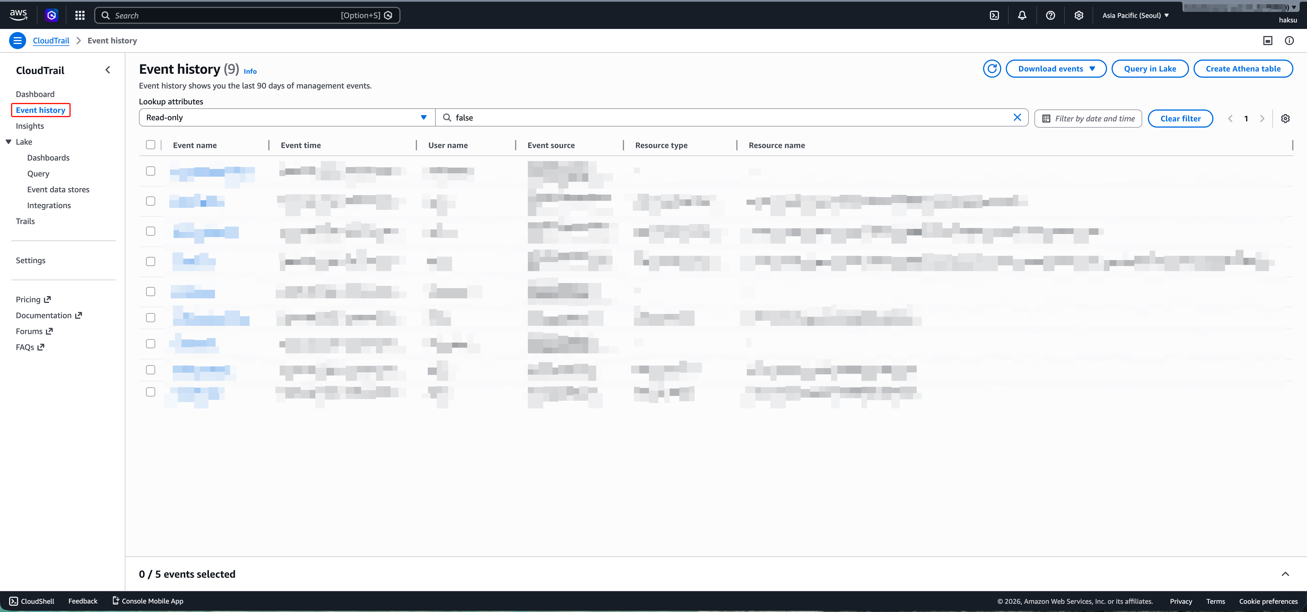This screenshot has height=612, width=1307.
Task: Expand the Download events dropdown
Action: click(1056, 69)
